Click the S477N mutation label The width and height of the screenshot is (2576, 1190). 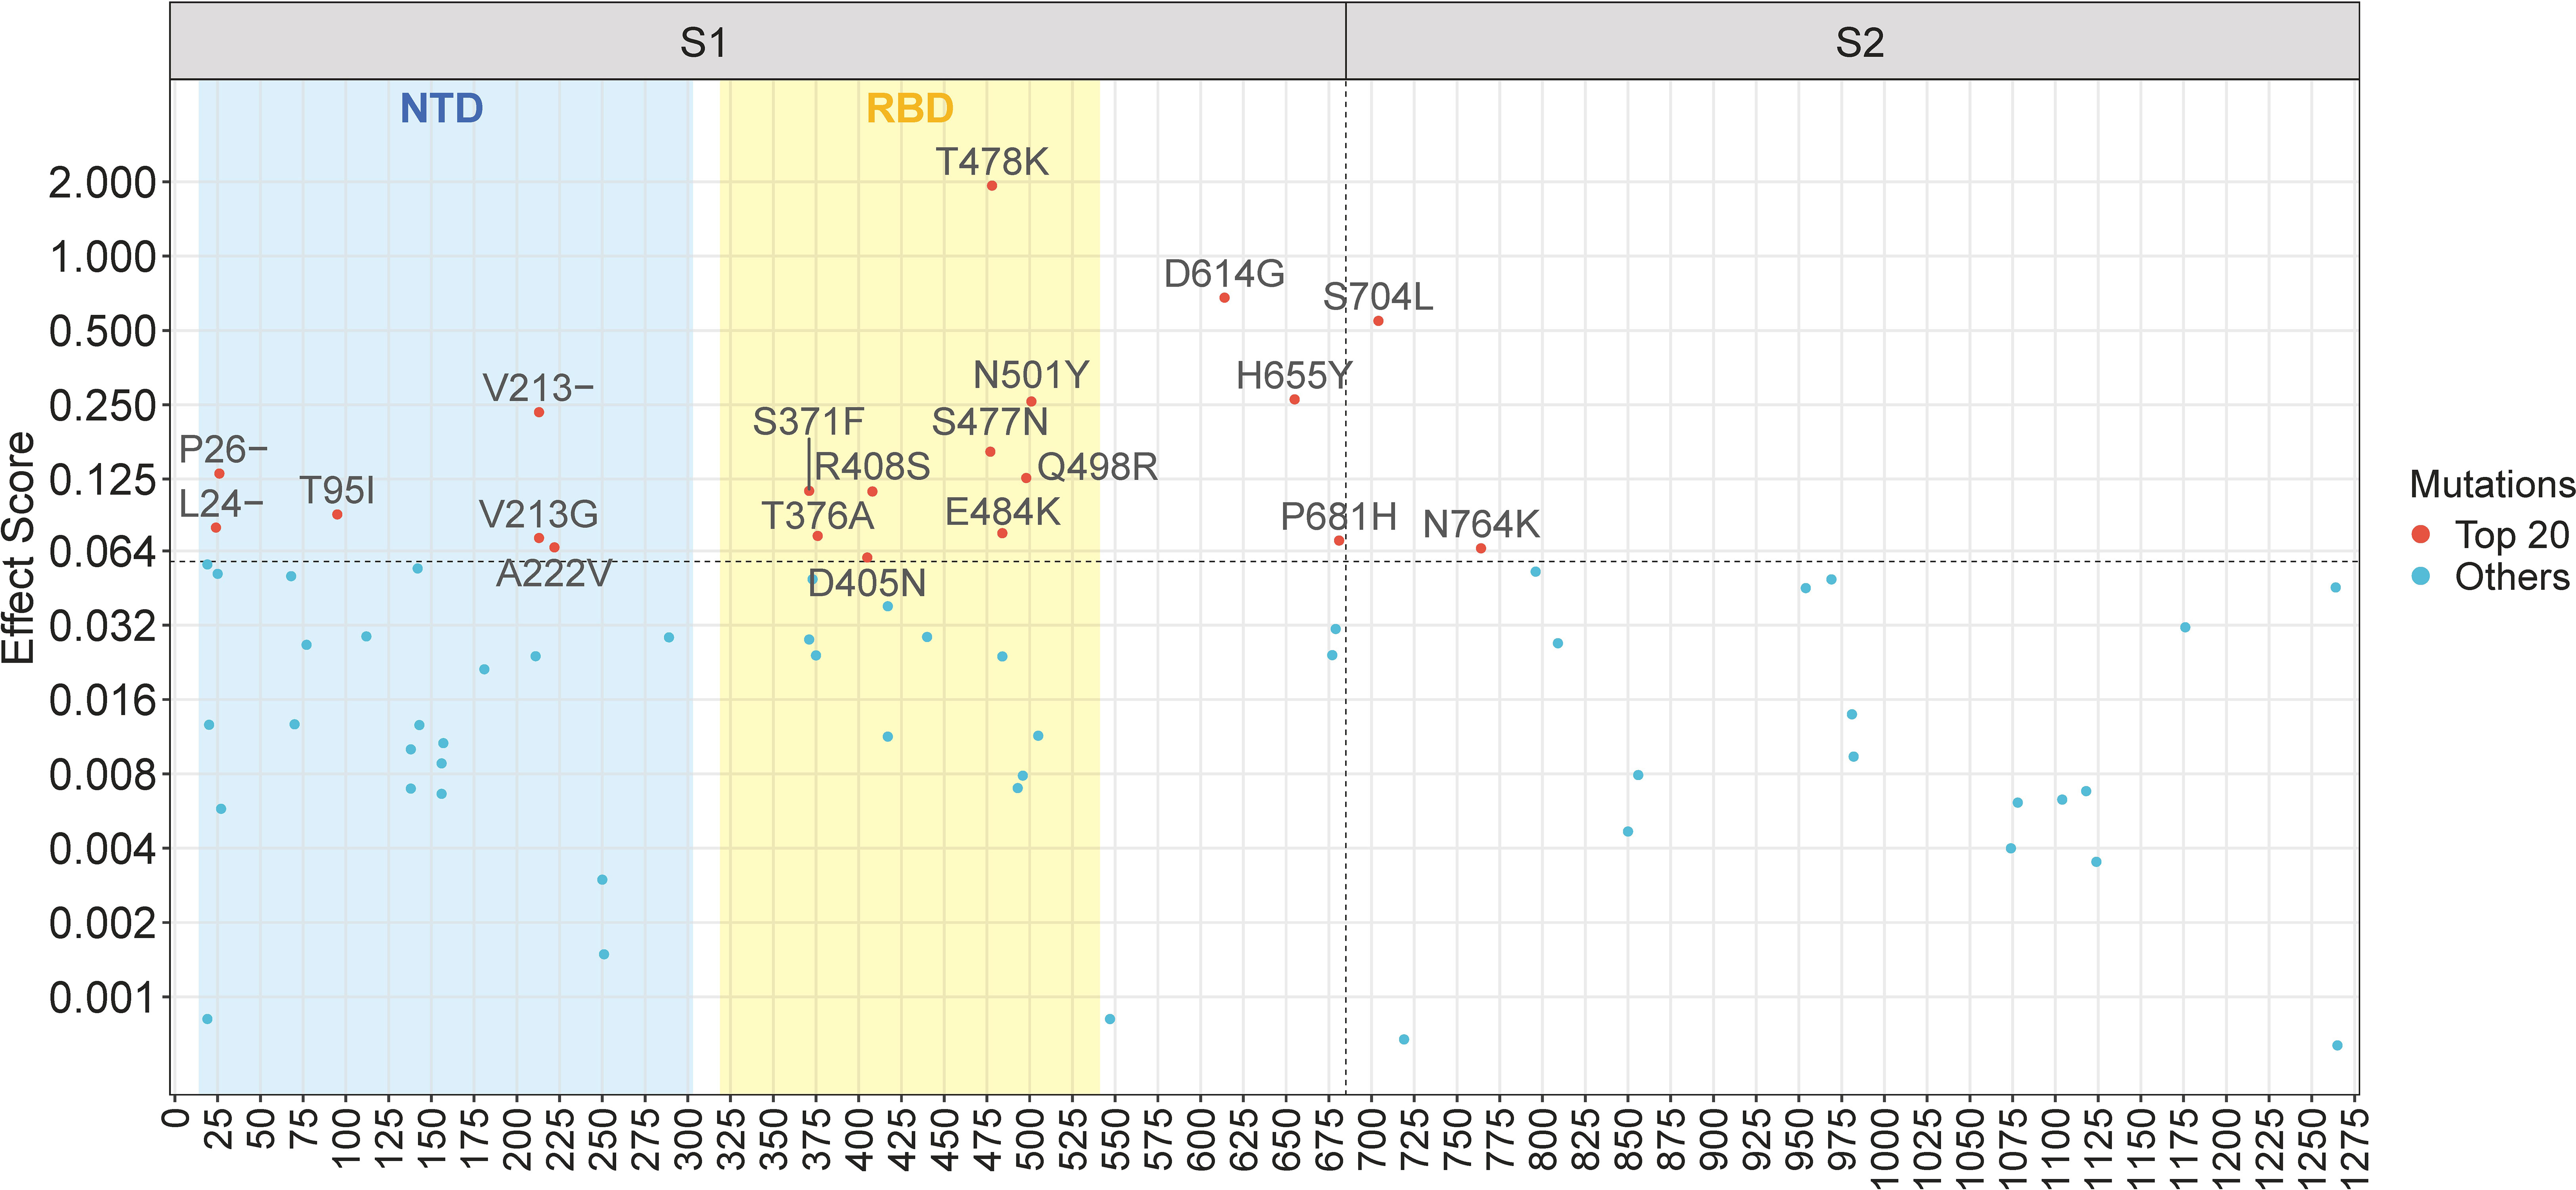(990, 422)
